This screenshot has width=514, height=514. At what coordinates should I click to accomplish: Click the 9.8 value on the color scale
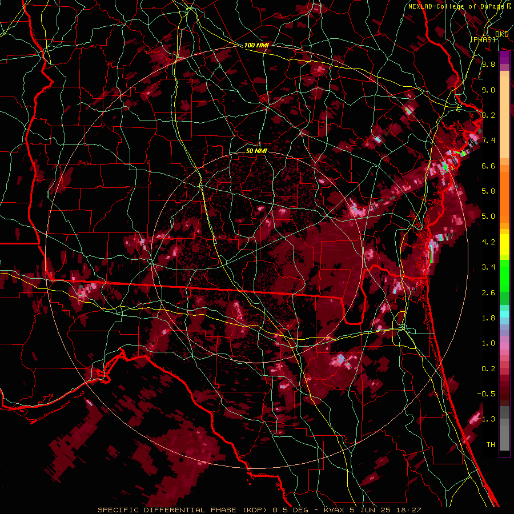(488, 64)
